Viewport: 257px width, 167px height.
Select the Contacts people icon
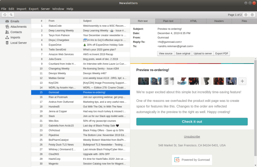pyautogui.click(x=7, y=32)
